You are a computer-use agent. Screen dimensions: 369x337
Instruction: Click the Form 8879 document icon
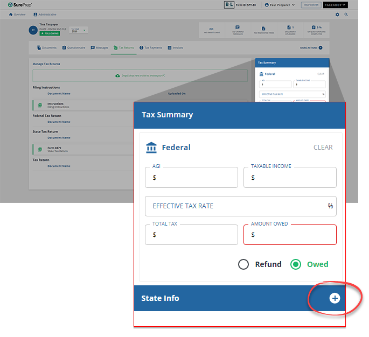[39, 149]
